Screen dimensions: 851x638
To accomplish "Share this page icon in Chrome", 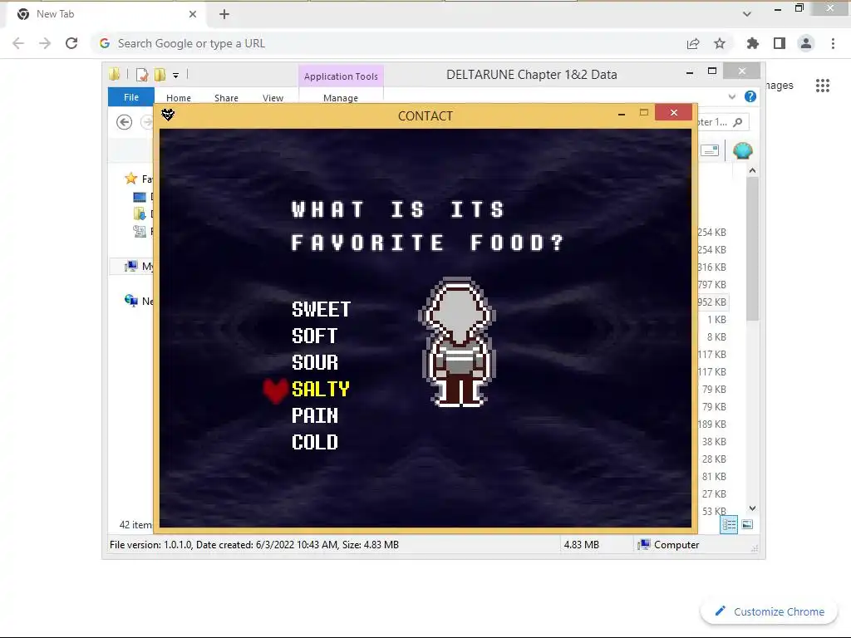I will [693, 43].
